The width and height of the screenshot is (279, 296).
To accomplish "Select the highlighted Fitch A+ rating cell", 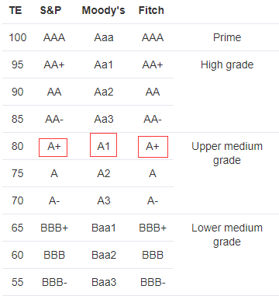I will coord(153,147).
